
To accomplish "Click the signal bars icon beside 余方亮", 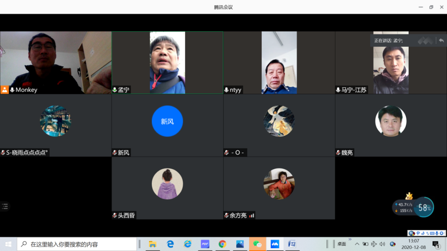I will (x=252, y=215).
